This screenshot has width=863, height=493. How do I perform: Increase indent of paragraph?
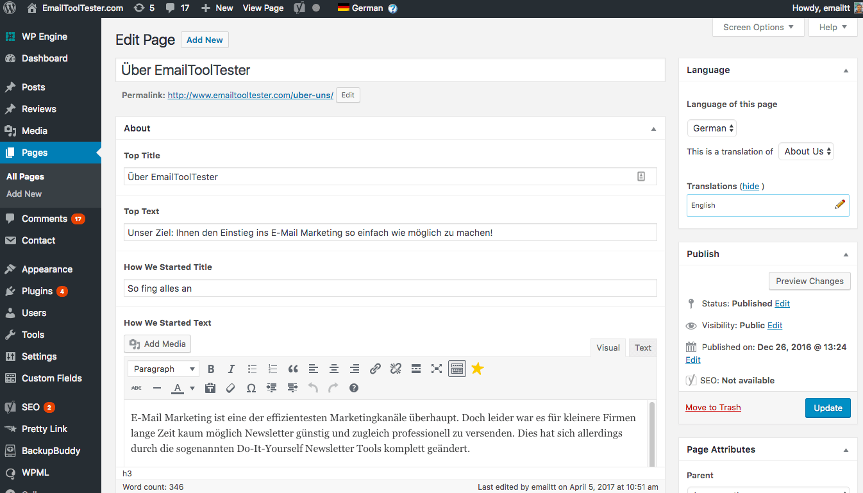[x=292, y=388]
